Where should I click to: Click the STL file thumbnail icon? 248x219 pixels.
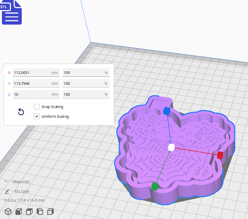click(12, 12)
